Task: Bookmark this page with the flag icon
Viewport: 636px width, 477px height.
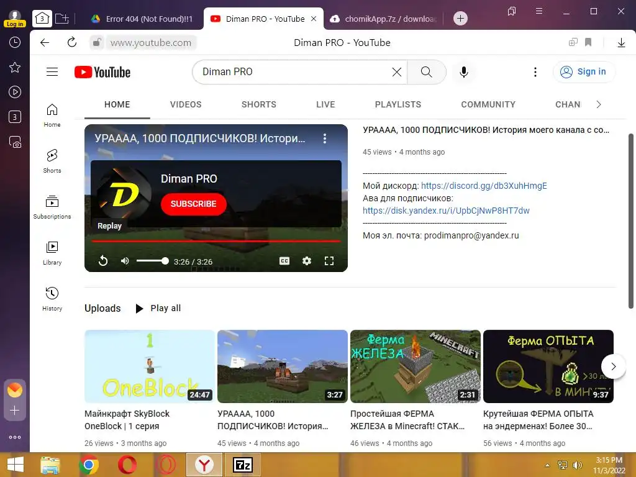Action: tap(588, 42)
